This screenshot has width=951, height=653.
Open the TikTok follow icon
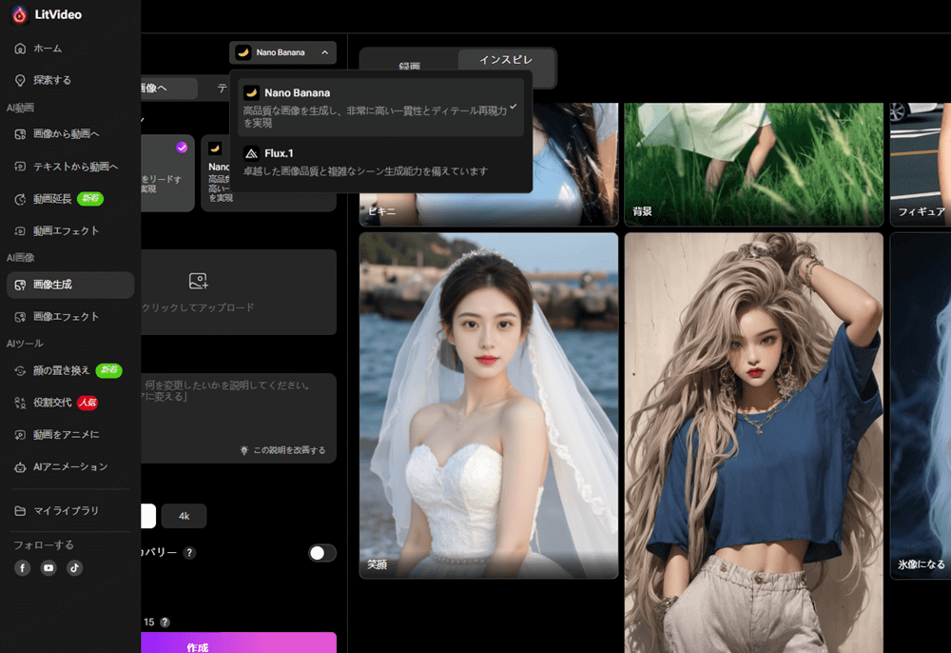74,568
